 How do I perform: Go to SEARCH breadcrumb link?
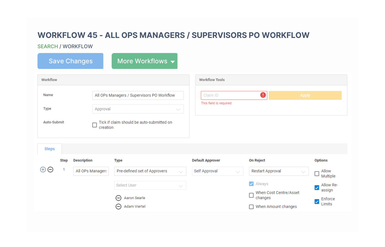click(48, 46)
